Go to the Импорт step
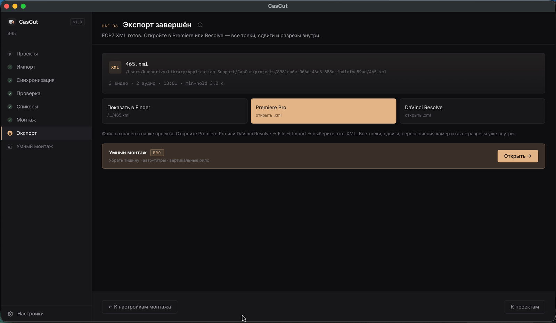This screenshot has width=556, height=323. coord(47,67)
